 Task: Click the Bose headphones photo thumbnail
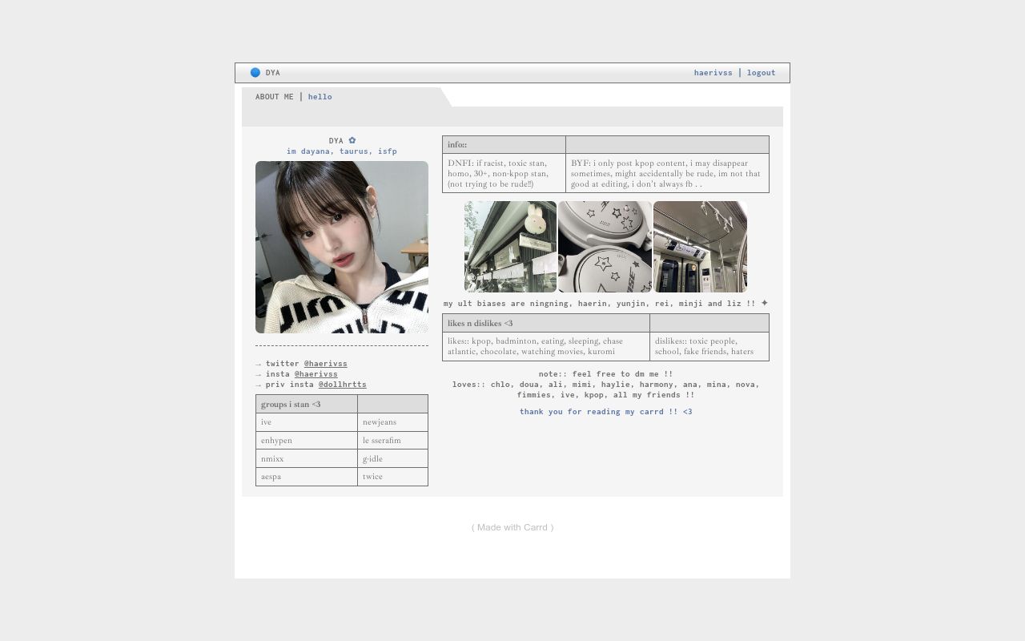pos(605,246)
